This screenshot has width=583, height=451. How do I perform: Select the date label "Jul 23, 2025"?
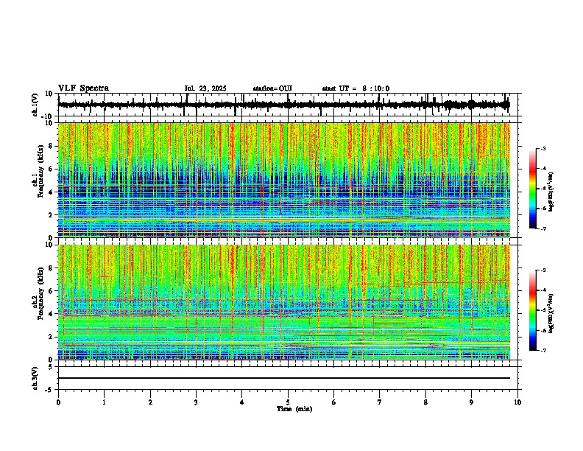205,88
